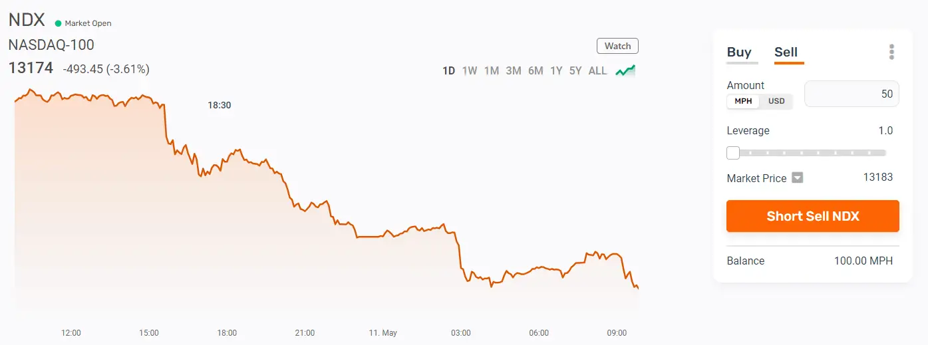Screen dimensions: 928x345
Task: Display the ALL time chart range
Action: tap(597, 70)
